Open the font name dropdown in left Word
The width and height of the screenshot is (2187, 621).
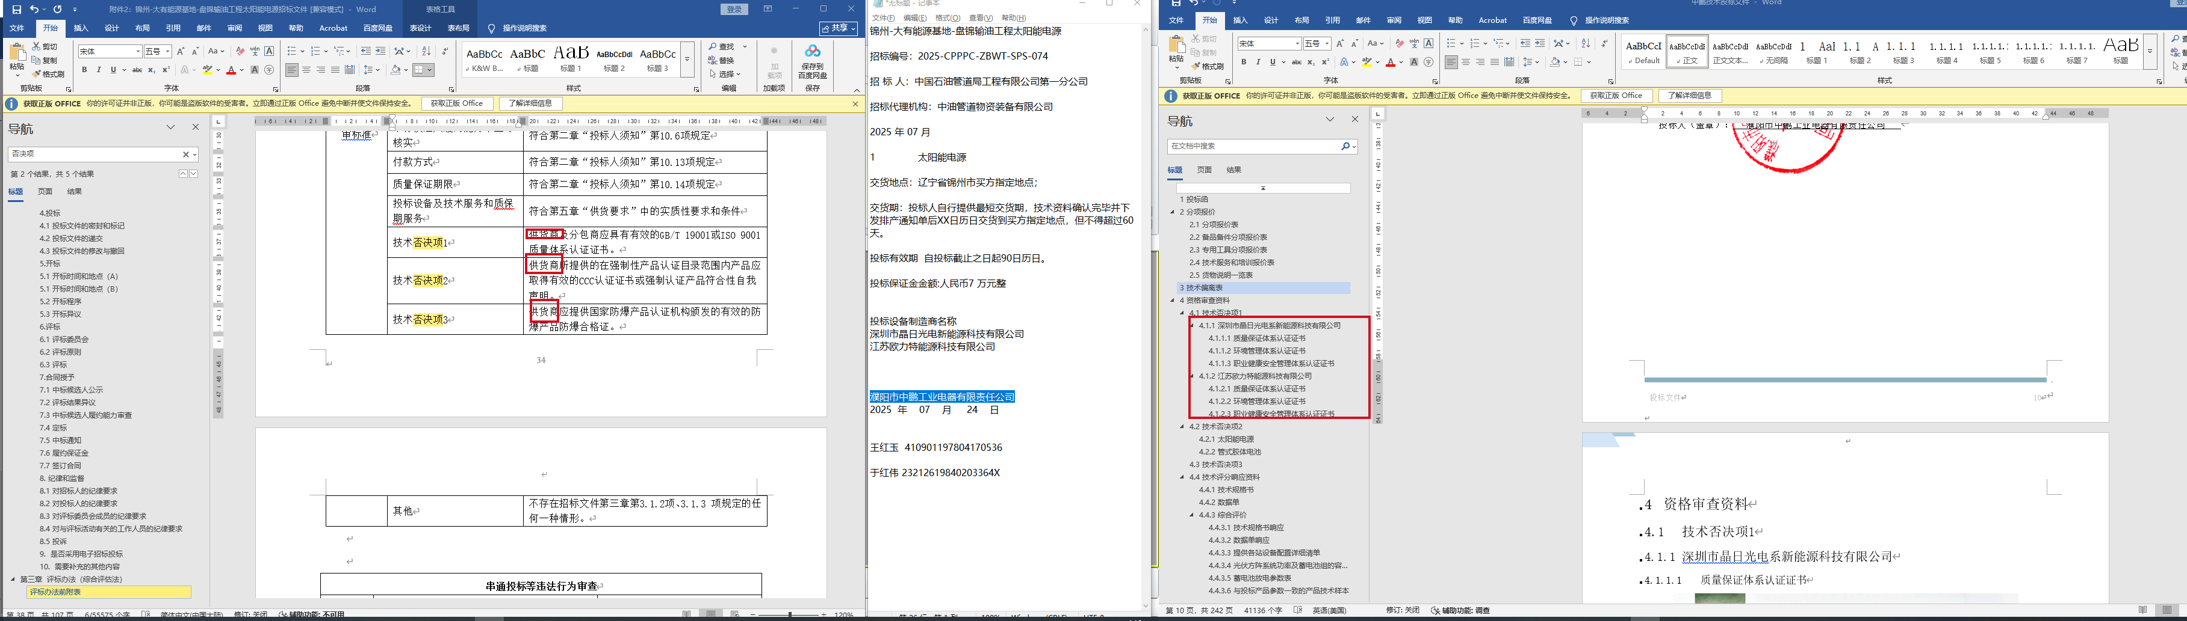(x=137, y=52)
